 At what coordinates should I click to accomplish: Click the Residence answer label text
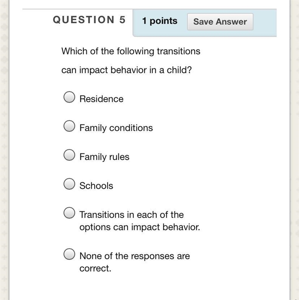click(101, 99)
